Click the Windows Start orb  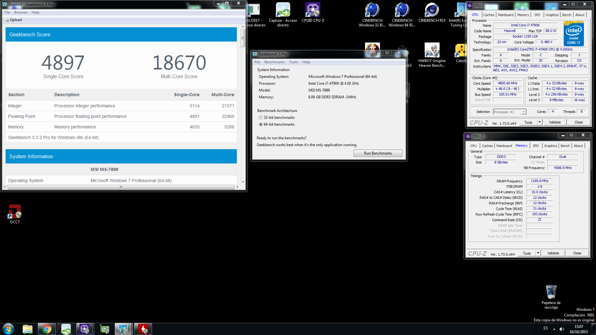pos(8,329)
